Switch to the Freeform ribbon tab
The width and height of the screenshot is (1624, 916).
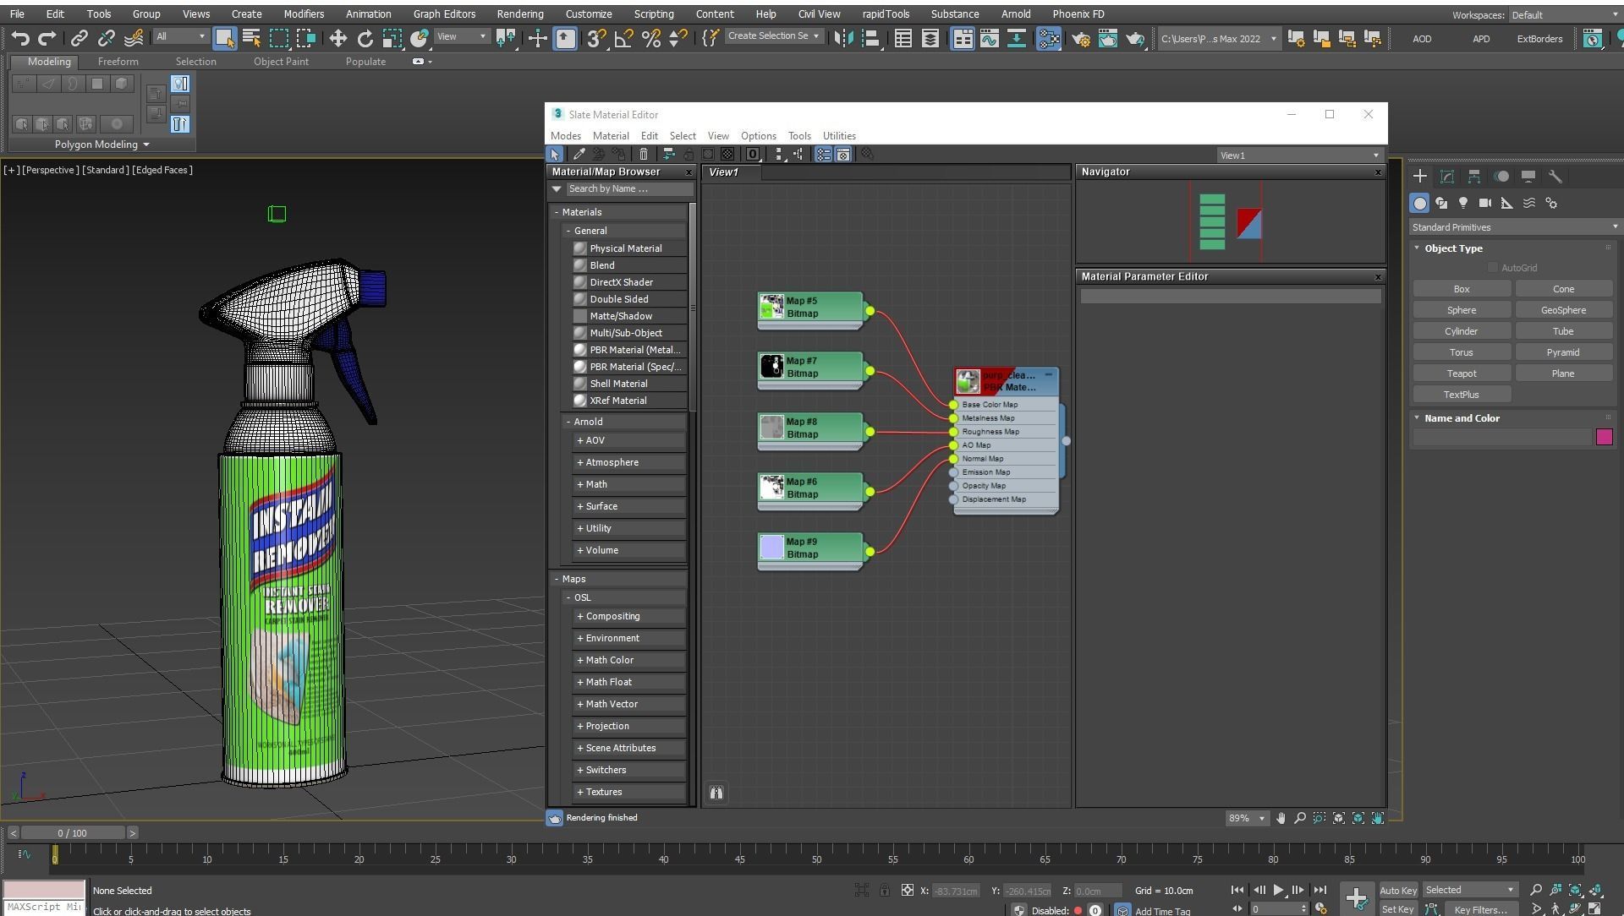118,62
